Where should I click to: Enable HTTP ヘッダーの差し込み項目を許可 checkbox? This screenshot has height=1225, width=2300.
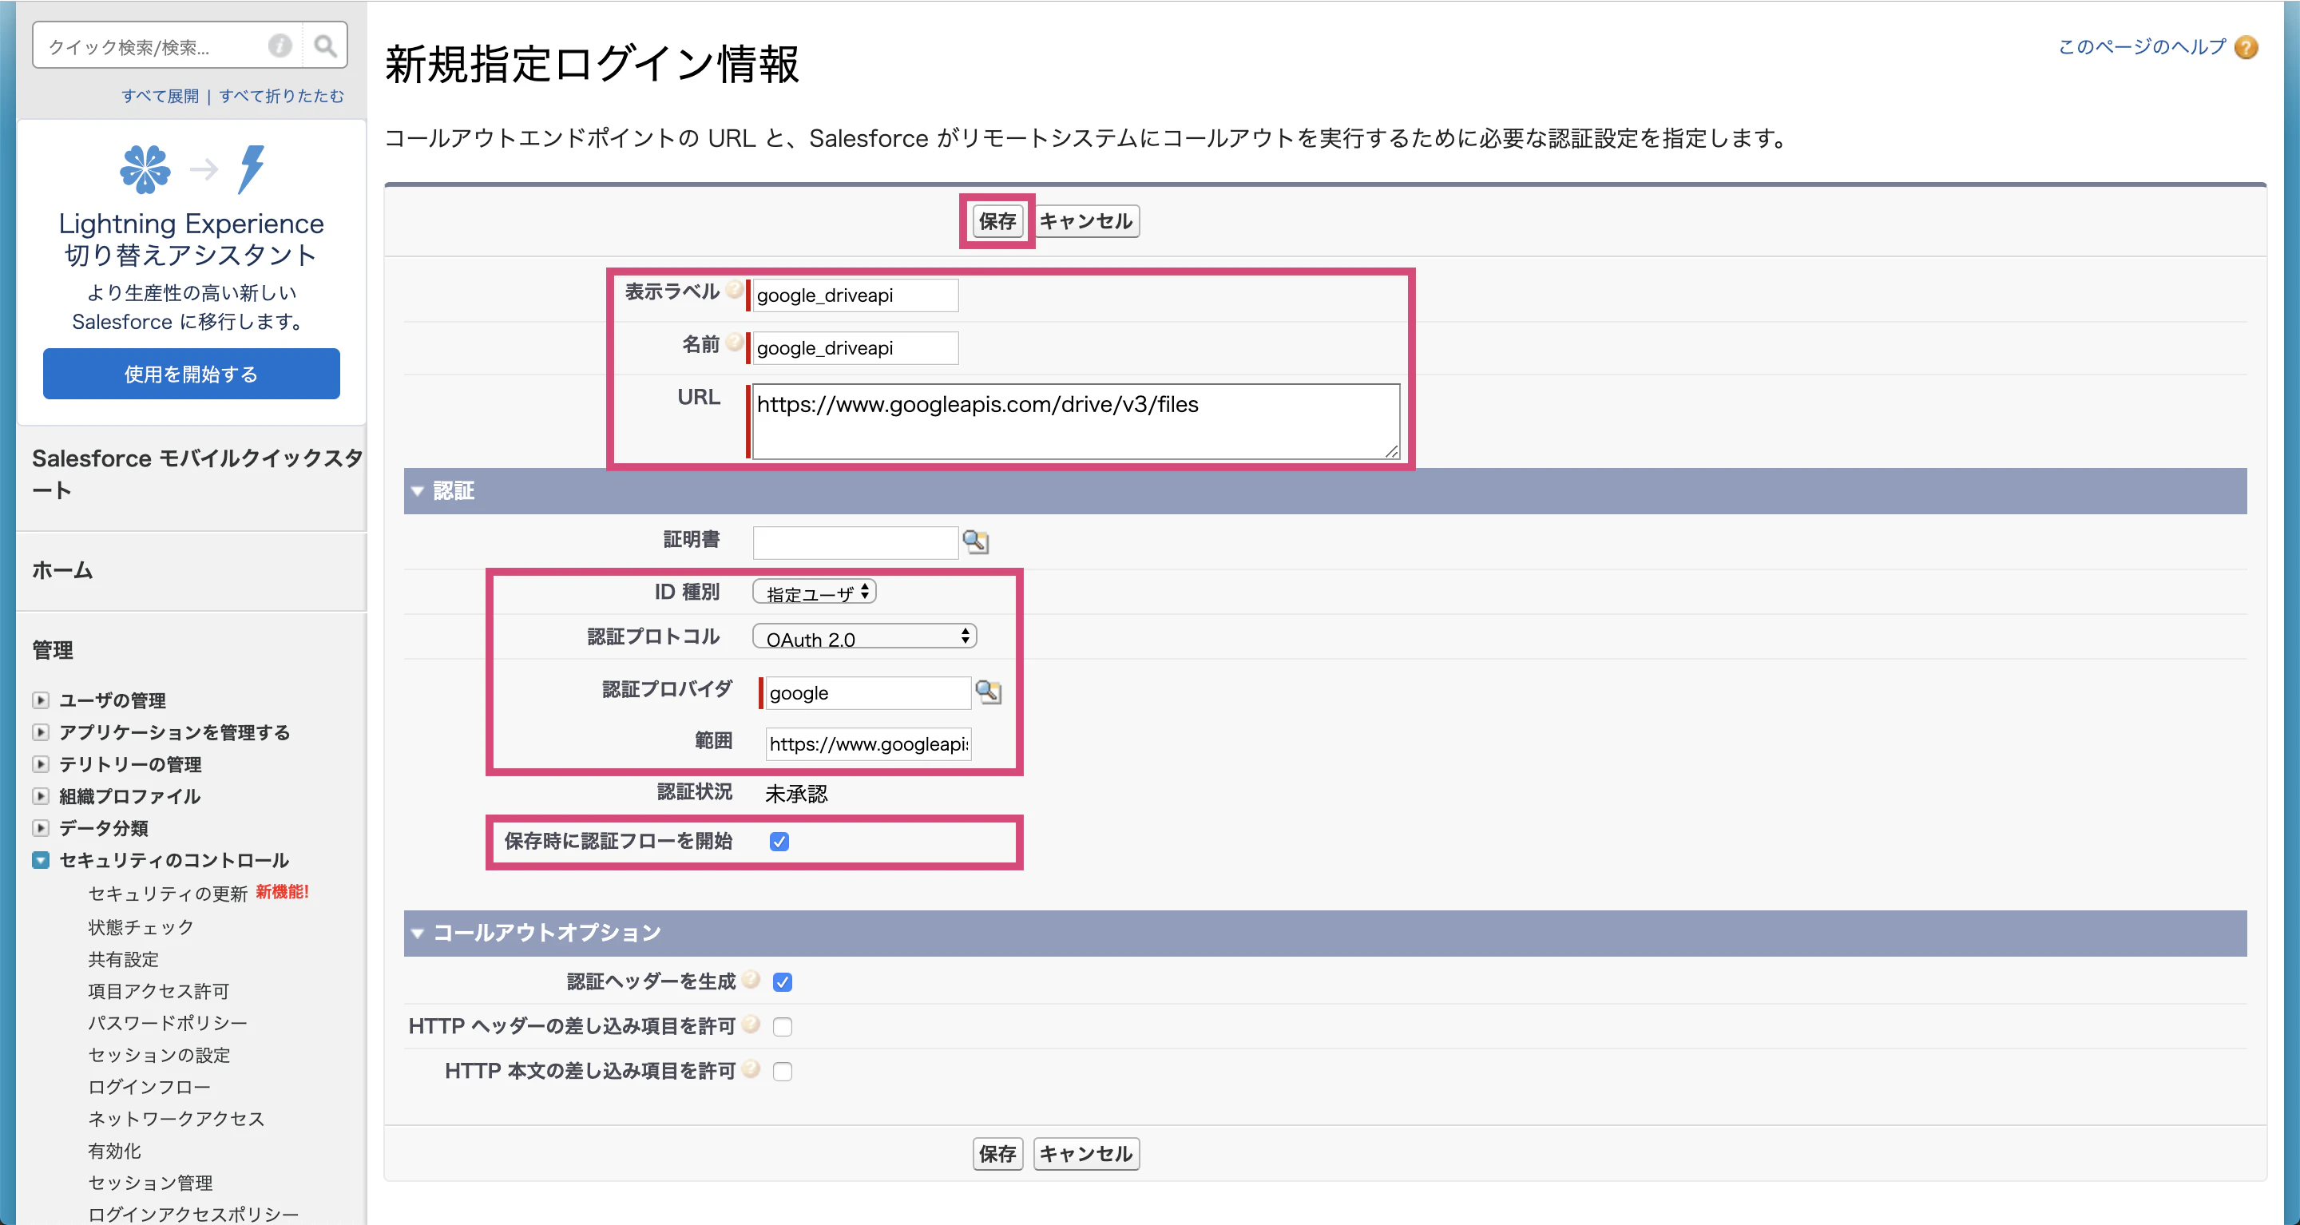(783, 1027)
